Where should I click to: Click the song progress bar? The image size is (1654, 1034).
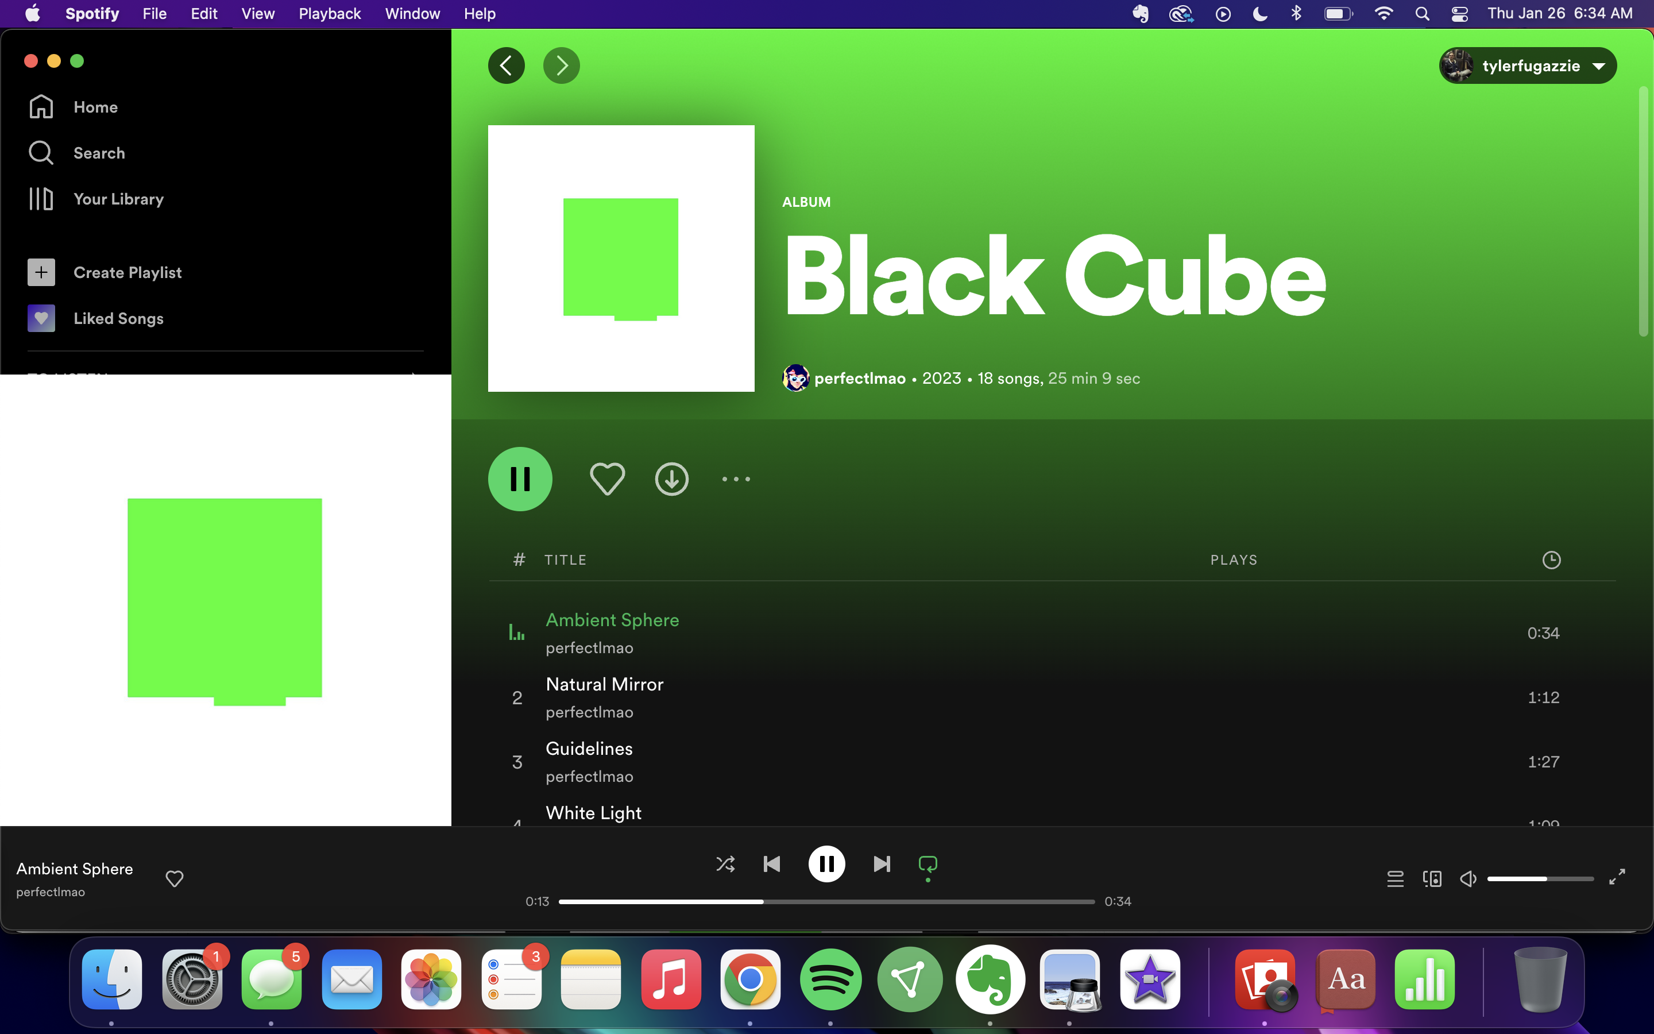[x=826, y=902]
